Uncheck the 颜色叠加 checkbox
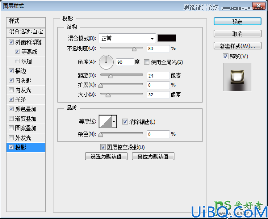The image size is (268, 219). 11,109
